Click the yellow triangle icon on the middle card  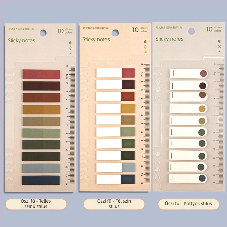pyautogui.click(x=146, y=52)
